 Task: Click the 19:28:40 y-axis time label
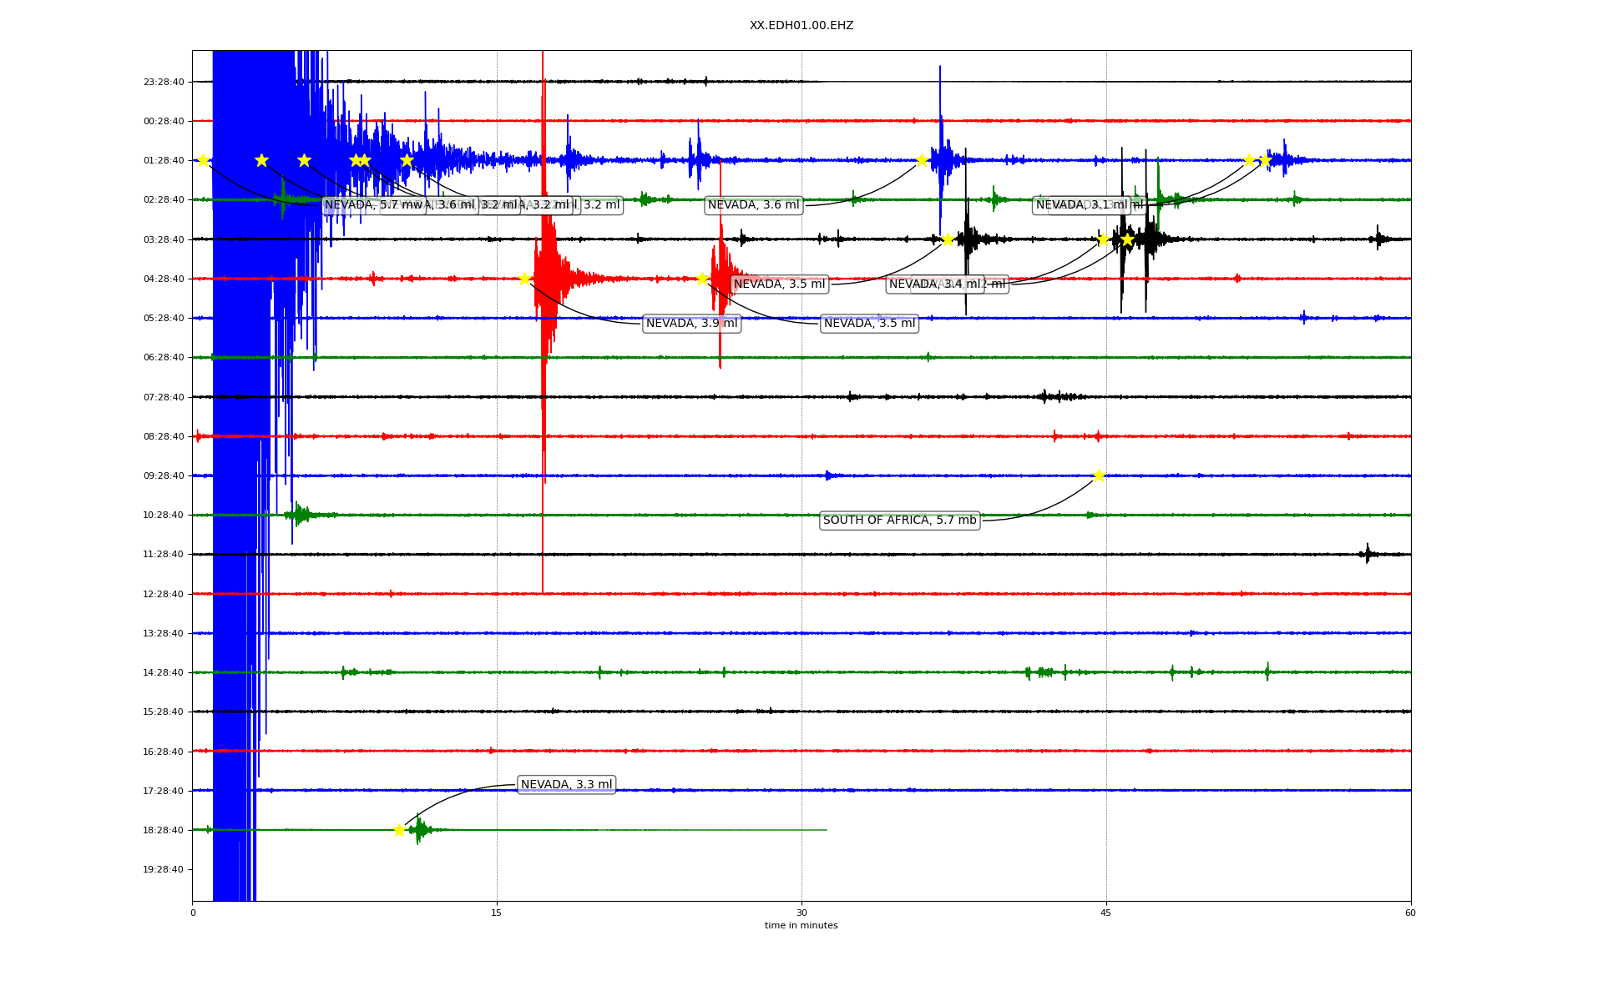click(x=164, y=869)
